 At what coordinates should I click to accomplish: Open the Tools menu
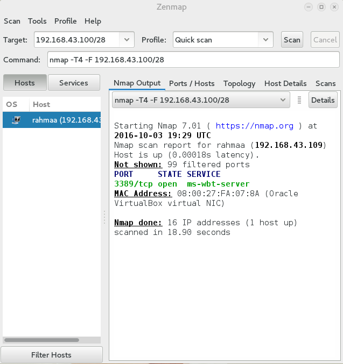coord(37,21)
